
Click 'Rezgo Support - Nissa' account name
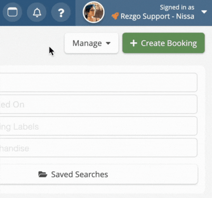point(157,16)
